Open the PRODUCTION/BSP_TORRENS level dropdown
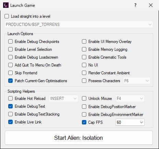The width and height of the screenshot is (159, 149). [x=79, y=25]
